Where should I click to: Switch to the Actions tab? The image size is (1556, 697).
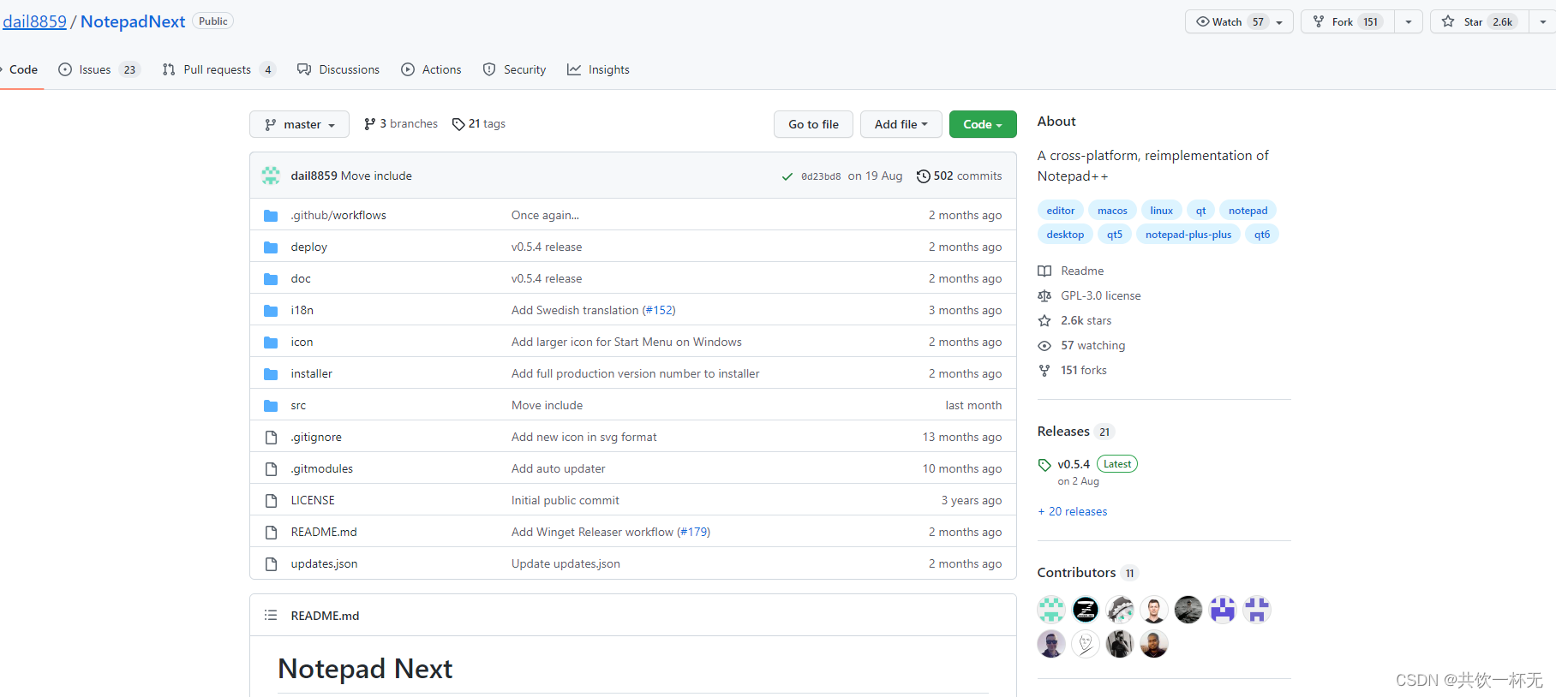431,69
